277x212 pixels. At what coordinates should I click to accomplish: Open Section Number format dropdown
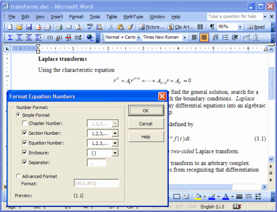point(115,133)
